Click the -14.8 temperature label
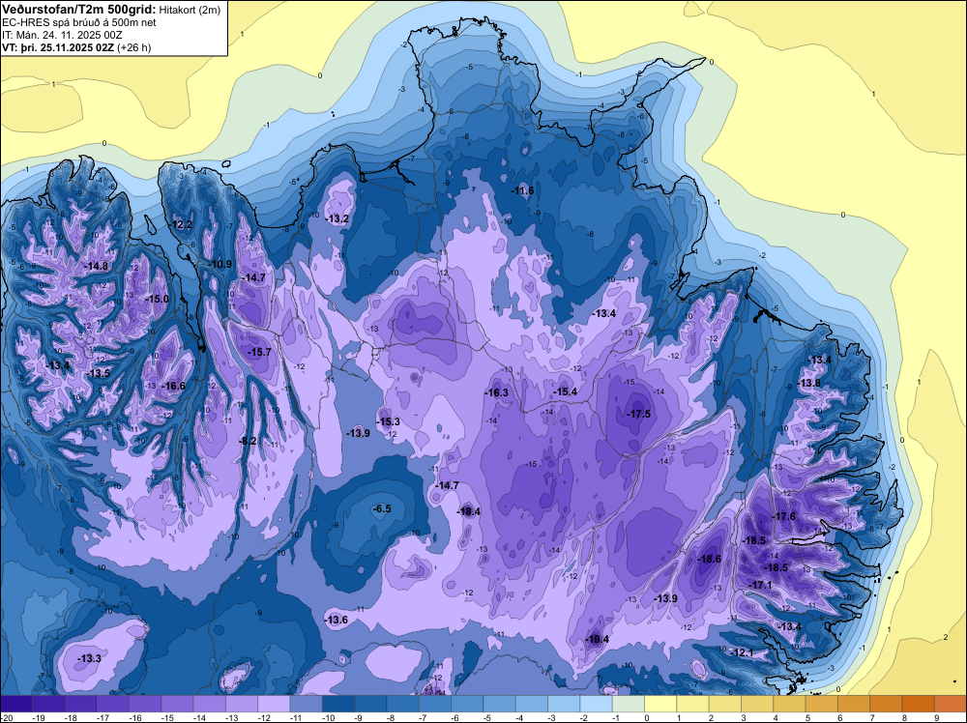 pos(96,266)
